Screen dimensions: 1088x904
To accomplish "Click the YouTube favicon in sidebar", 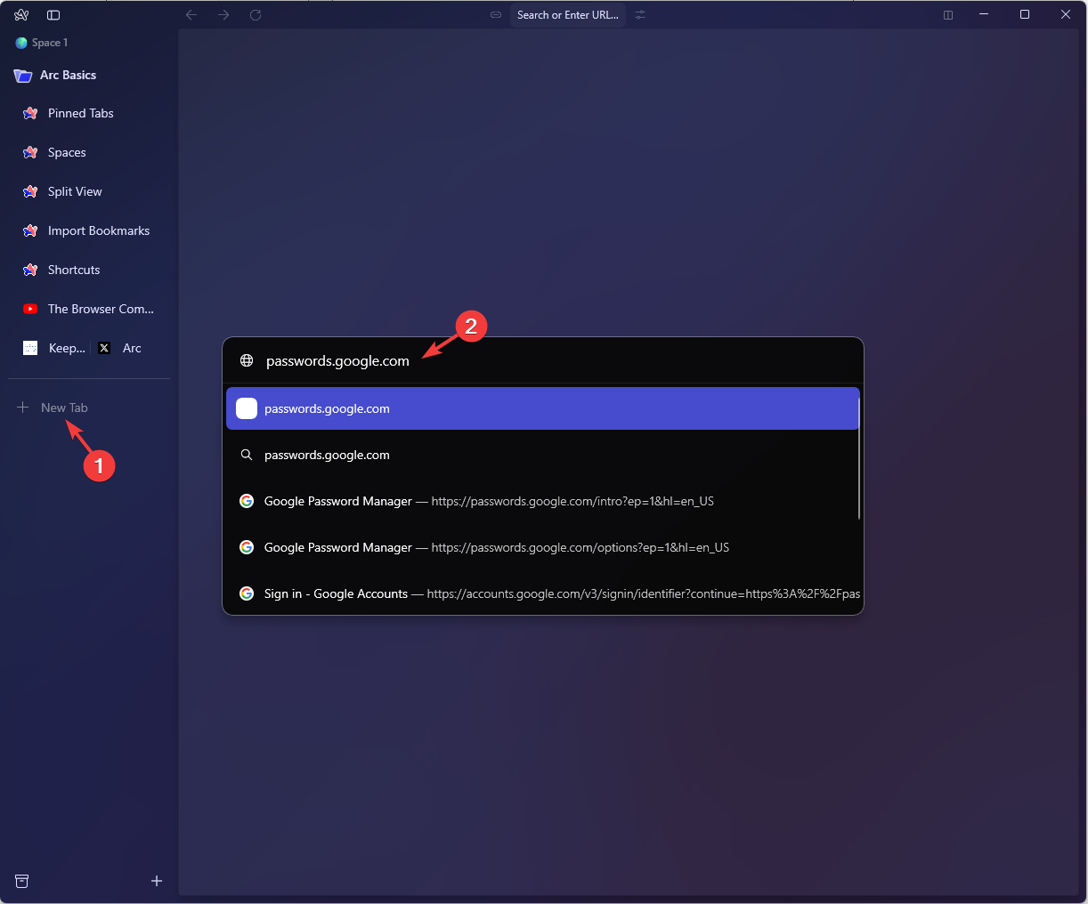I will pos(30,309).
